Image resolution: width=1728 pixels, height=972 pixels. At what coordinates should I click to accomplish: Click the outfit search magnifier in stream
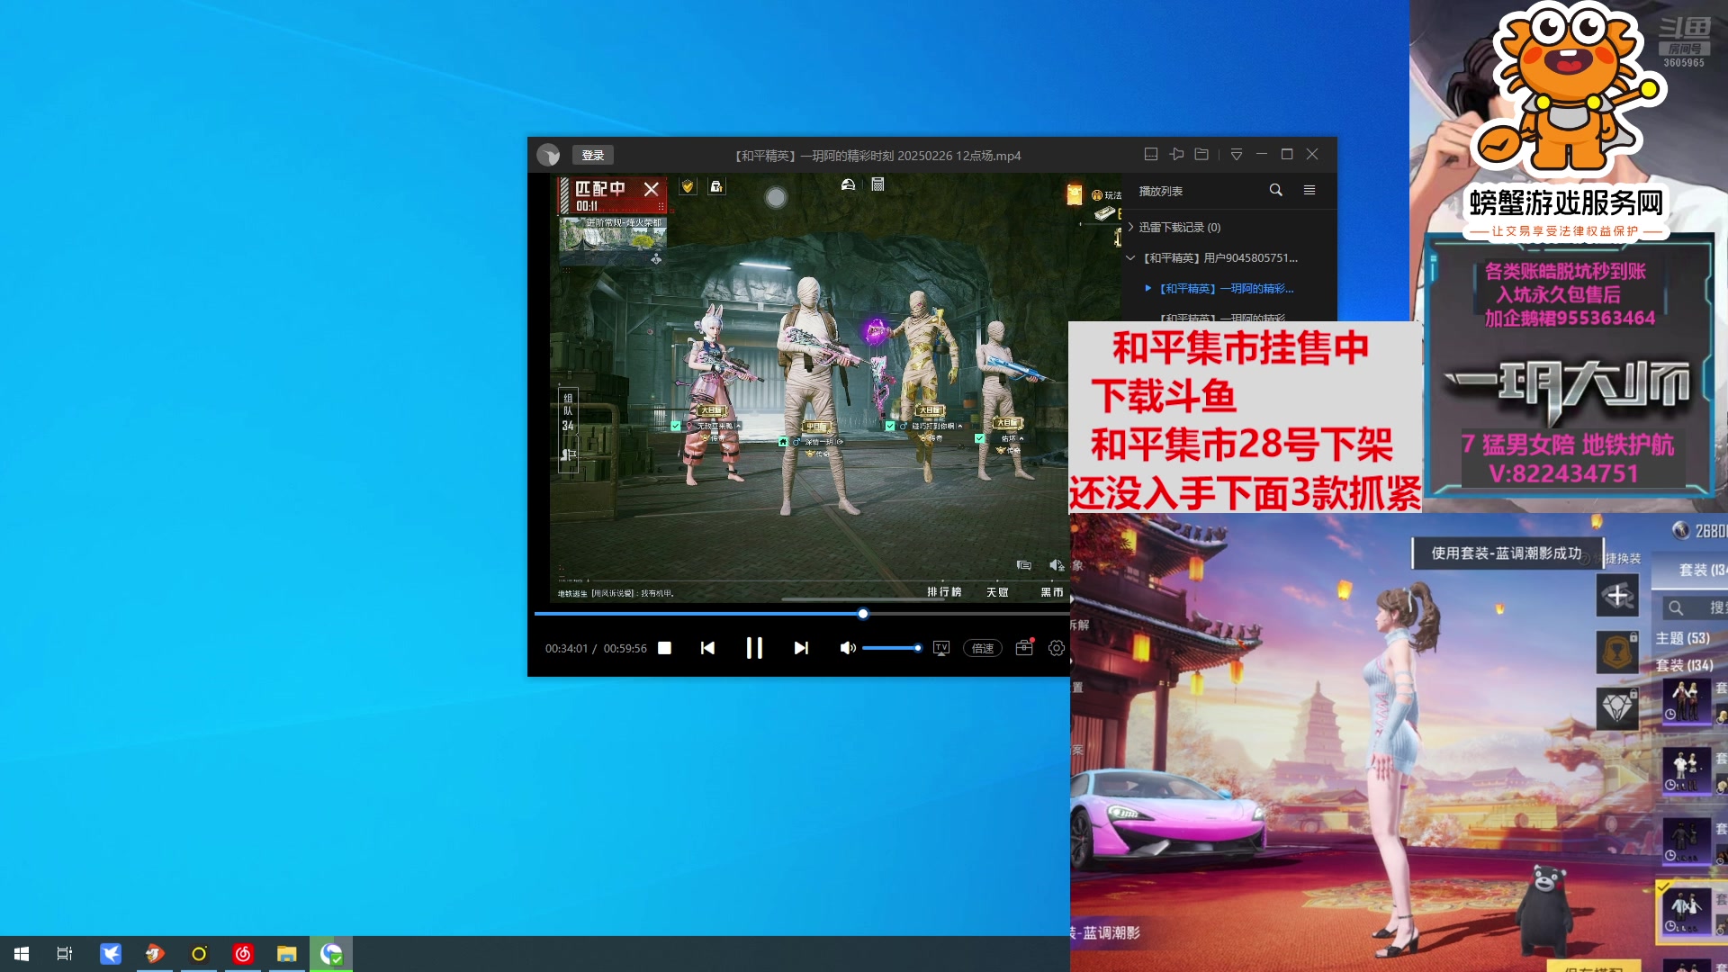pyautogui.click(x=1676, y=608)
